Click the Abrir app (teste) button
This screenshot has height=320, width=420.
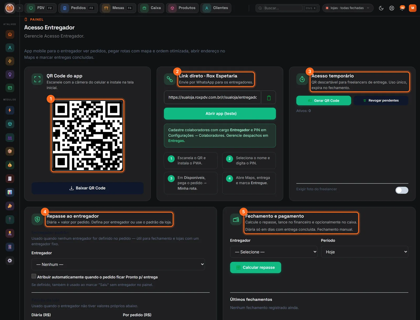(220, 114)
